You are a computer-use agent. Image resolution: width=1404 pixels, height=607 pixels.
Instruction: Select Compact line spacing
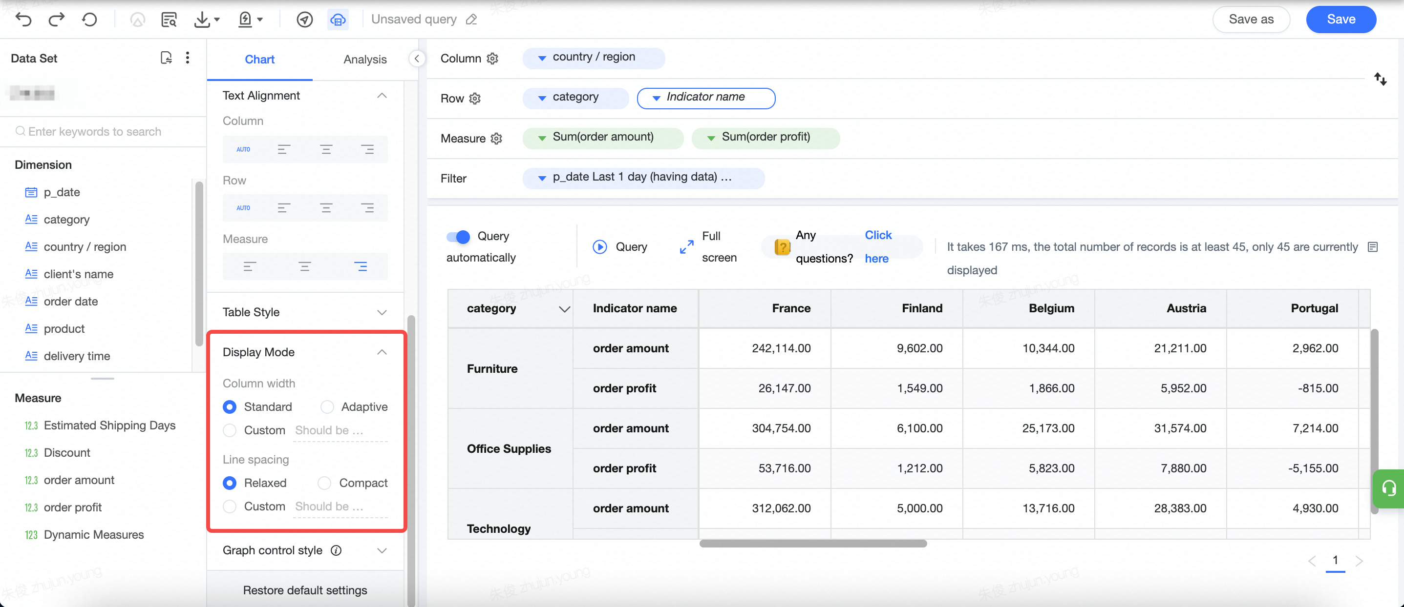tap(324, 483)
